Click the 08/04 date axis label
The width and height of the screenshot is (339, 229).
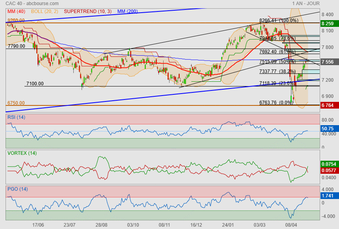click(x=291, y=225)
